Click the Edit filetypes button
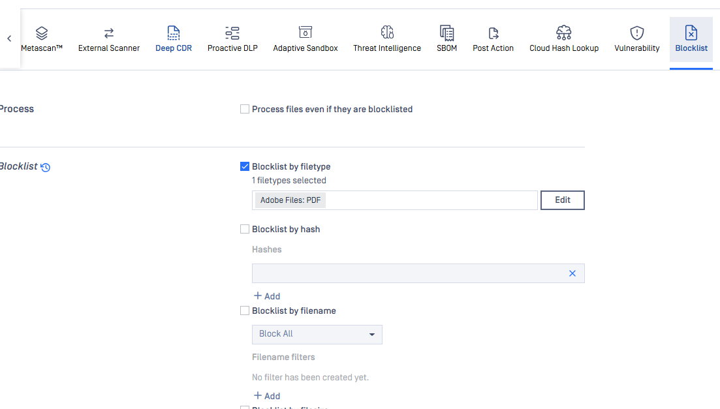Screen dimensions: 720x409 (563, 200)
